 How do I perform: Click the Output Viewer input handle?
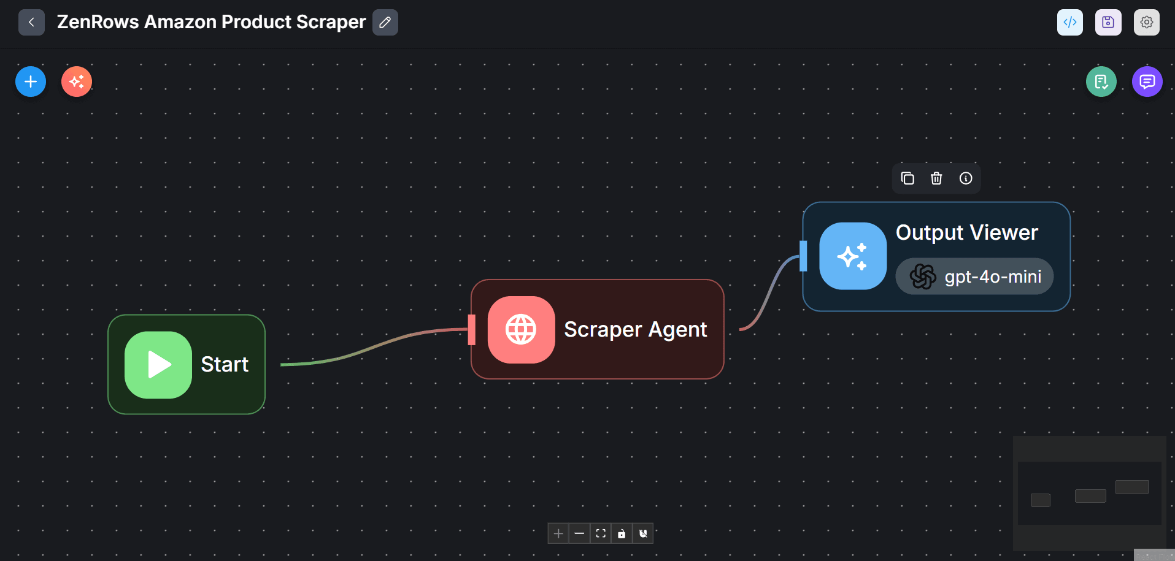pos(803,256)
